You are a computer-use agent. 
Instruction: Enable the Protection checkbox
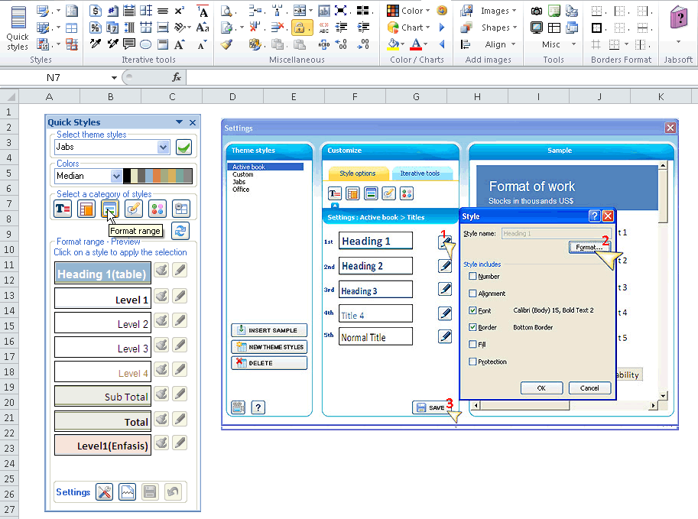[x=472, y=362]
